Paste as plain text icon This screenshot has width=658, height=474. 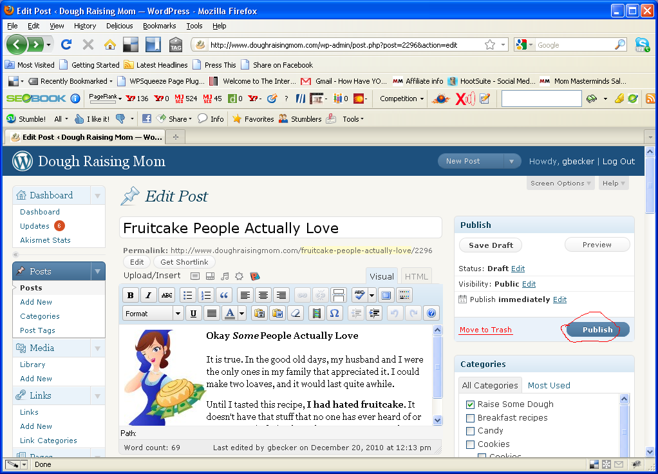pyautogui.click(x=259, y=313)
